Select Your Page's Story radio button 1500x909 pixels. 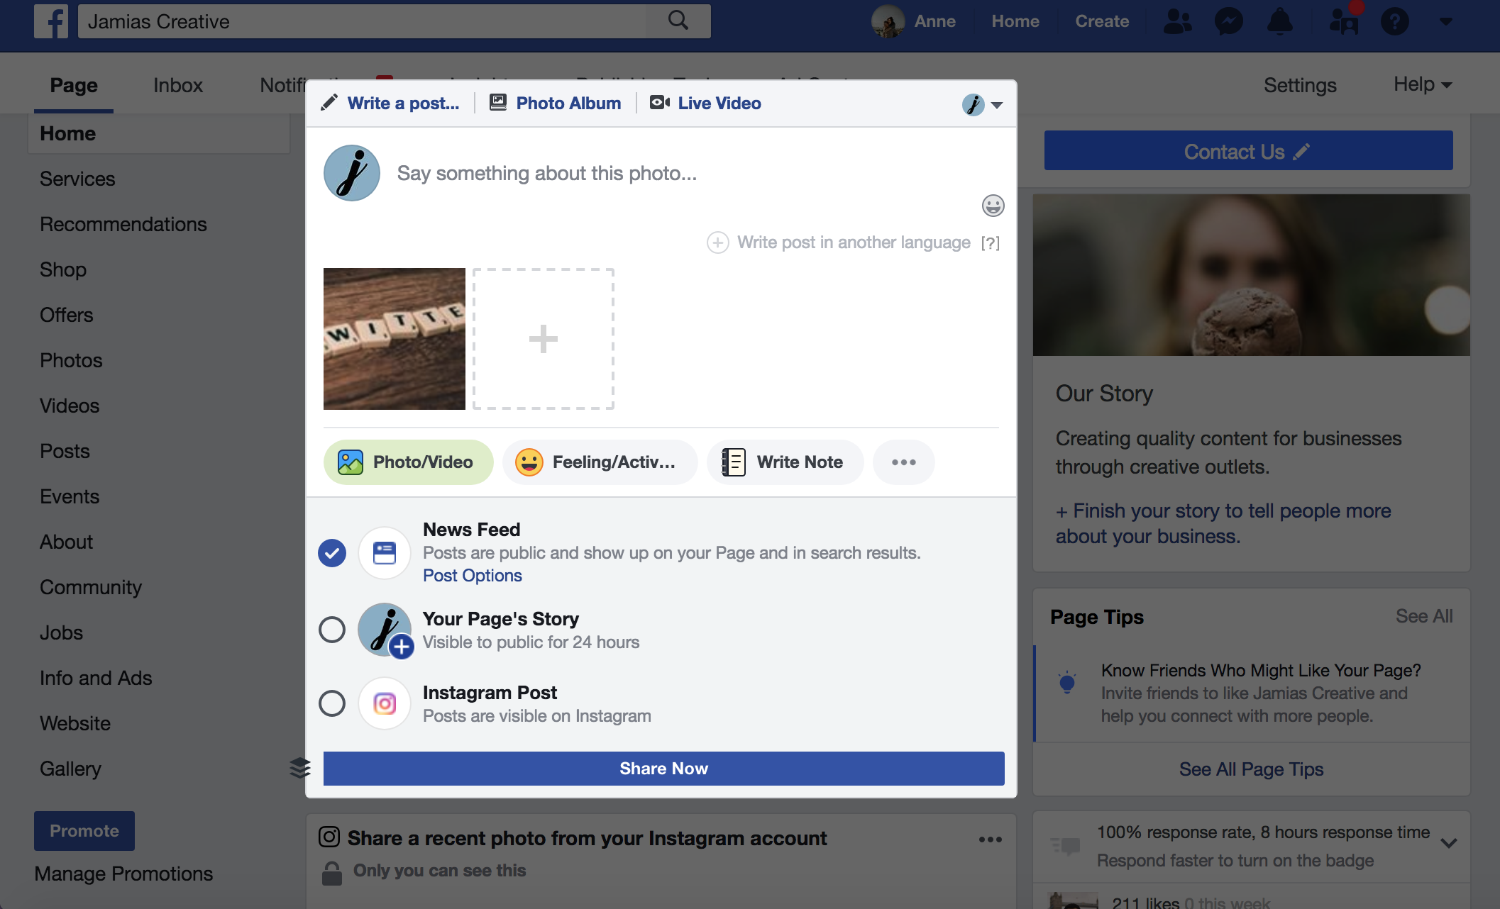332,630
